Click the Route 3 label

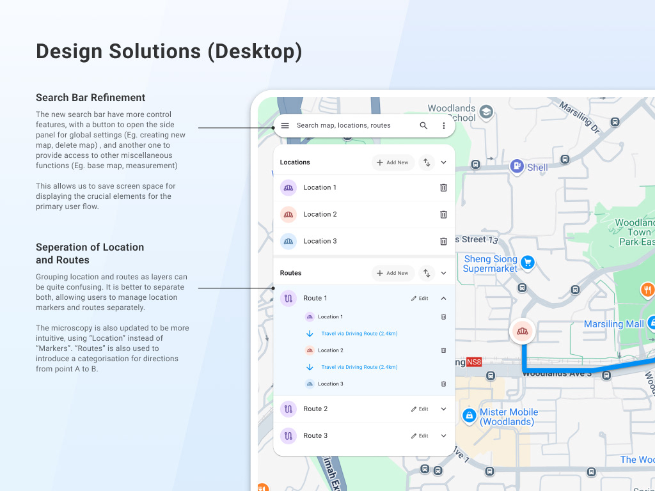[x=315, y=435]
